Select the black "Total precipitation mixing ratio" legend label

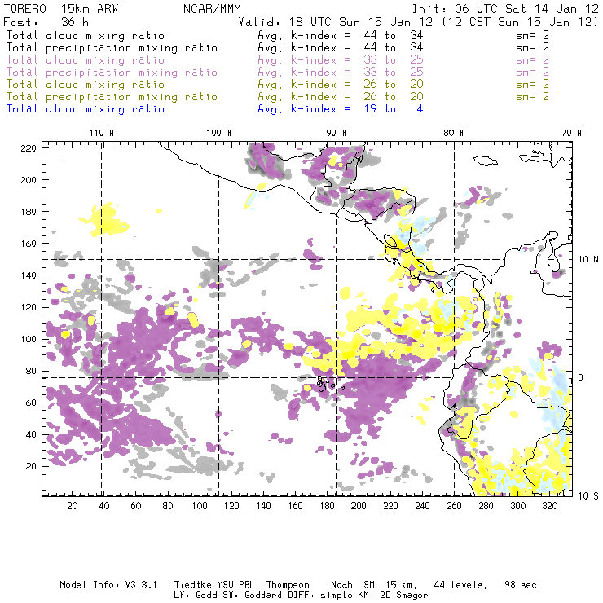[112, 48]
